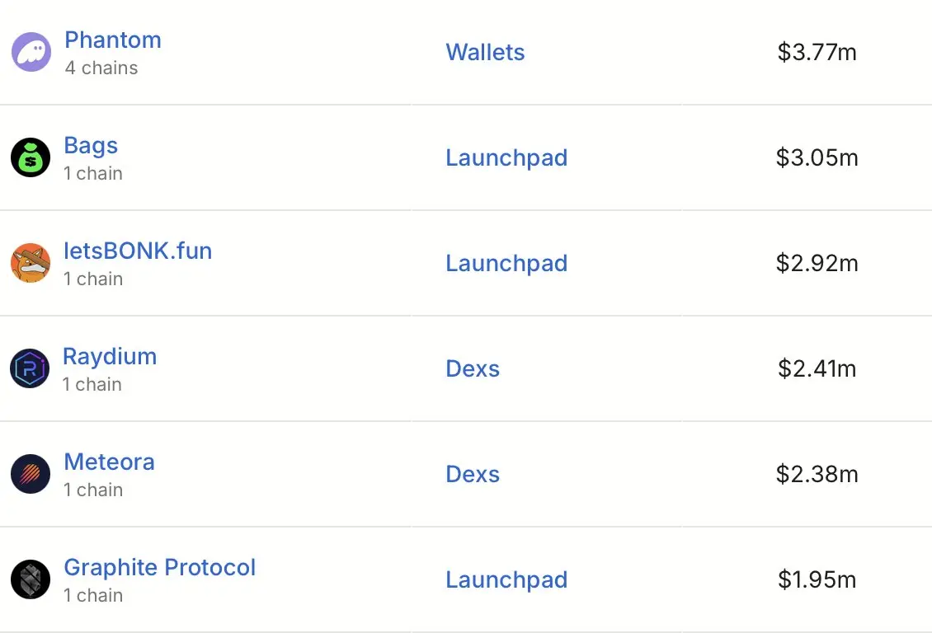932x633 pixels.
Task: Open Dexs category in the Meteora row
Action: coord(473,475)
